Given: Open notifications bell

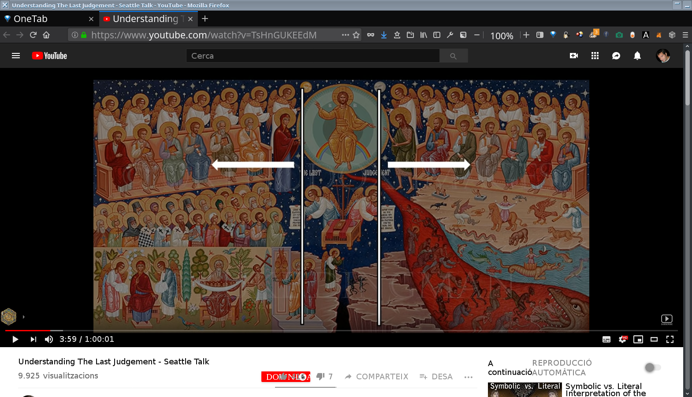Looking at the screenshot, I should tap(637, 56).
